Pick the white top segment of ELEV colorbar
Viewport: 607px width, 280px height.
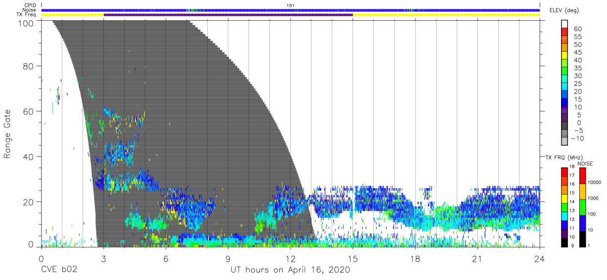(x=564, y=23)
